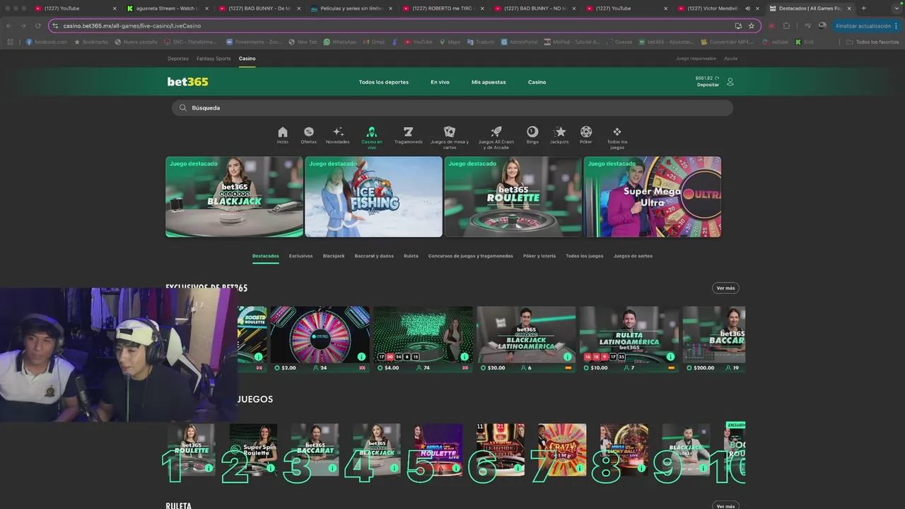
Task: Open the Ofertas category icon
Action: [x=309, y=132]
